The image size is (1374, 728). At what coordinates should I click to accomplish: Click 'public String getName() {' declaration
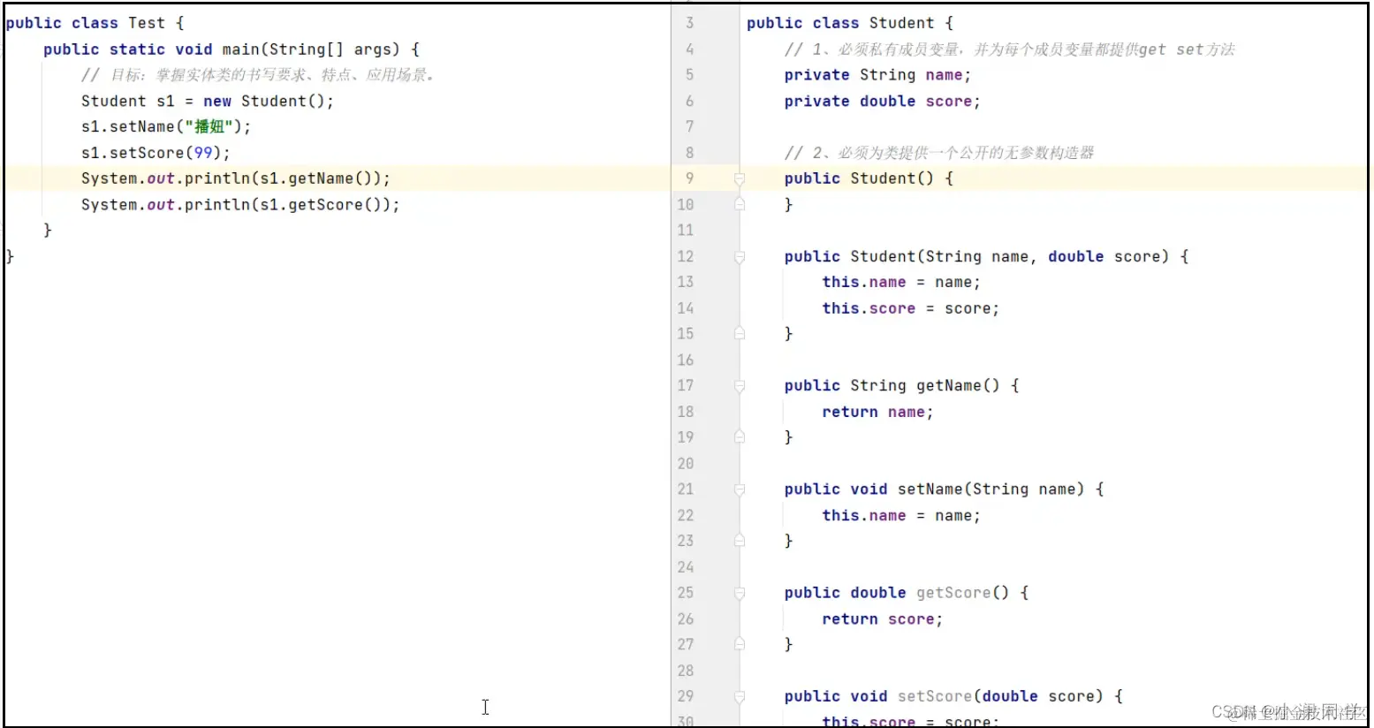902,386
